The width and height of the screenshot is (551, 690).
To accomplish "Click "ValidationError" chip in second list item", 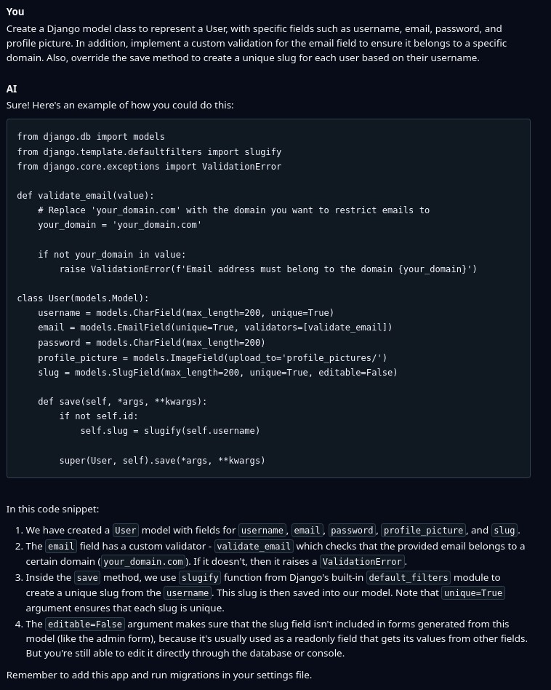I will [362, 562].
